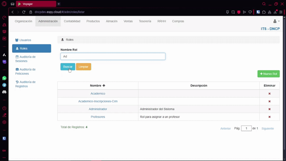Click the Limpiar button
Viewport: 286px width, 161px height.
tap(83, 67)
